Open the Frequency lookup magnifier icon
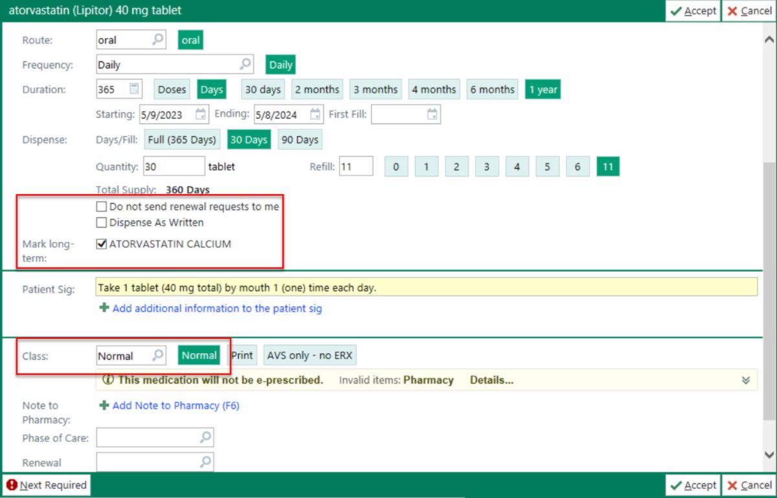 (x=245, y=65)
